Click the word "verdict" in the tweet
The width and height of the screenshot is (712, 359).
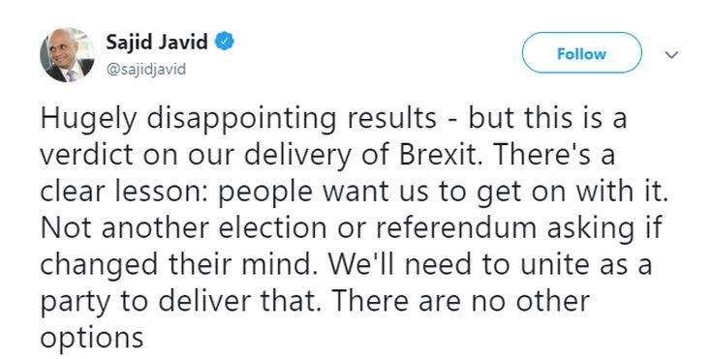pyautogui.click(x=88, y=154)
